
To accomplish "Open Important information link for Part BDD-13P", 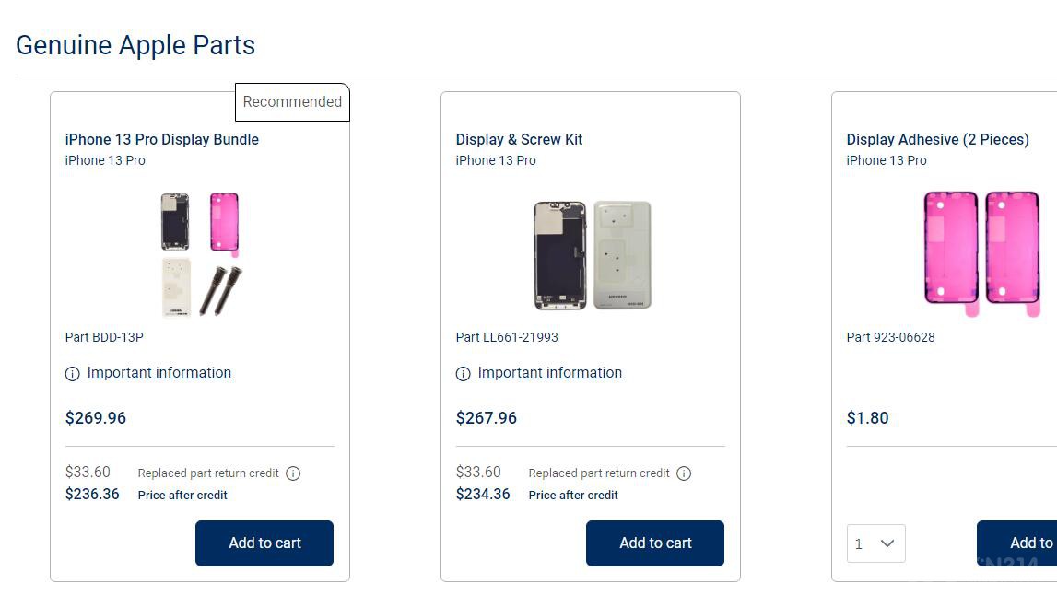I will click(159, 372).
